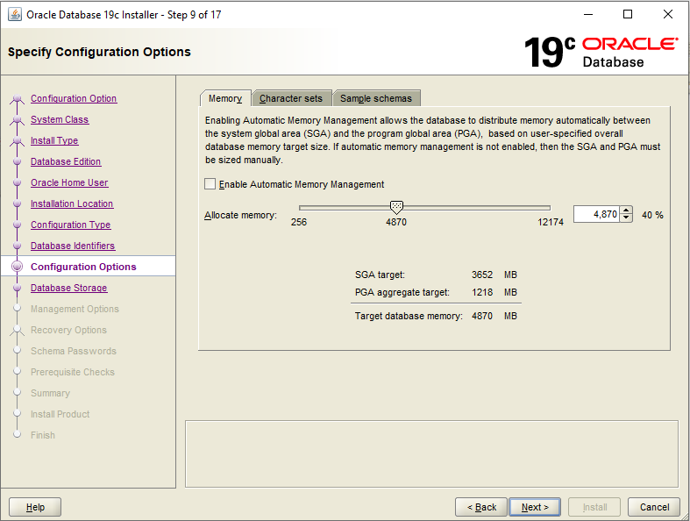The height and width of the screenshot is (521, 690).
Task: Click the PGA aggregate target value 1218
Action: (x=482, y=292)
